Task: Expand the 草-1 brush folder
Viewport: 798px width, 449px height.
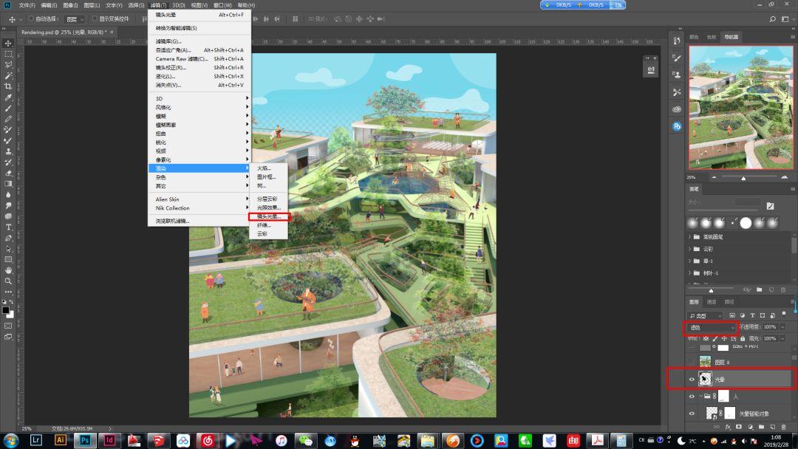Action: pyautogui.click(x=690, y=261)
